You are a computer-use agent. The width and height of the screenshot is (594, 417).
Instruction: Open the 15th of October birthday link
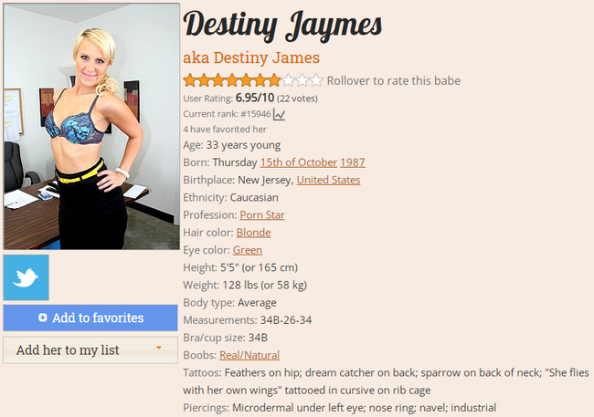[x=299, y=162]
